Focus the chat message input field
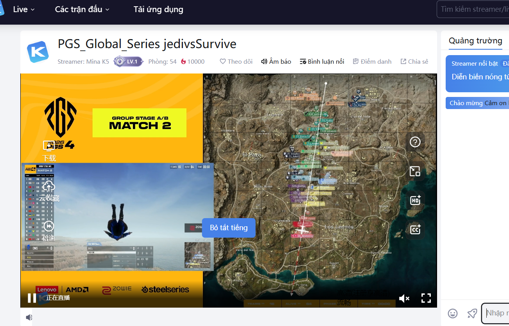This screenshot has height=326, width=509. pos(495,313)
